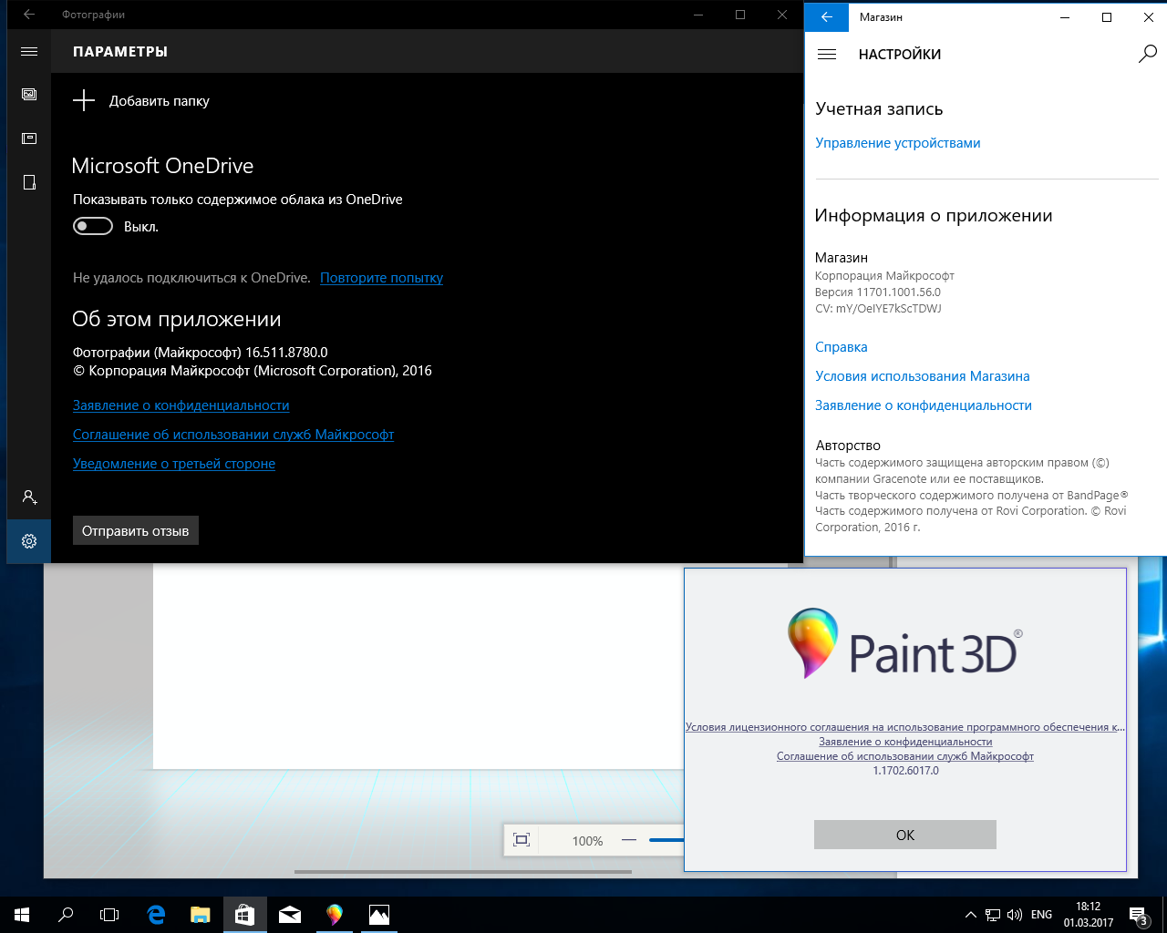Open Task View on the taskbar
Screen dimensions: 1167x933
(x=109, y=915)
